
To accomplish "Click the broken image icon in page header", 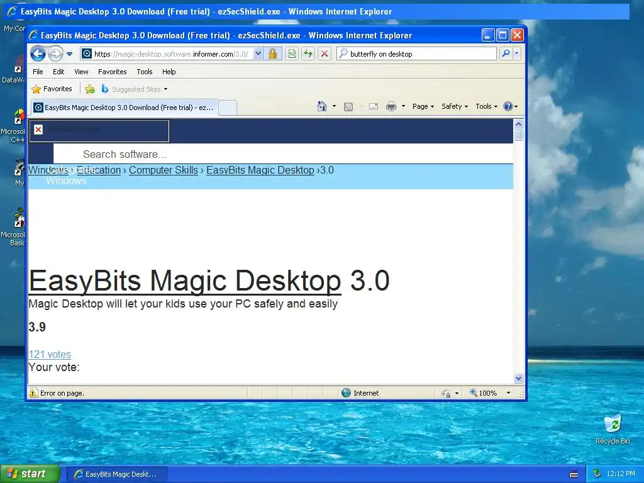I will [38, 130].
